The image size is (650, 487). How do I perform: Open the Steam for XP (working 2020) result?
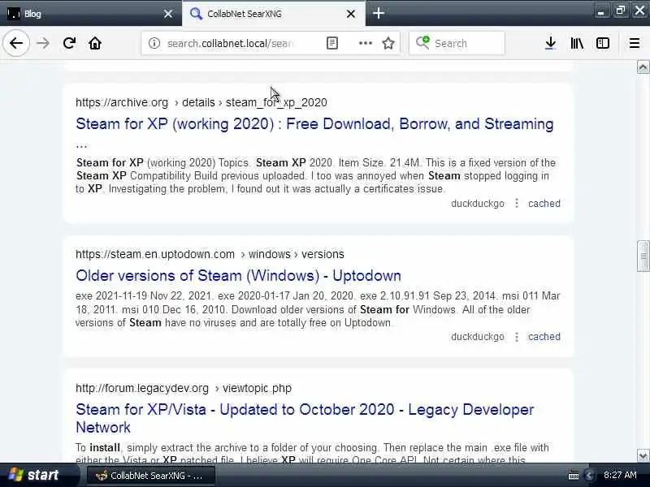[314, 124]
